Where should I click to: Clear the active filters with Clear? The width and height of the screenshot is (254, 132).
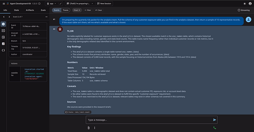pyautogui.click(x=98, y=10)
